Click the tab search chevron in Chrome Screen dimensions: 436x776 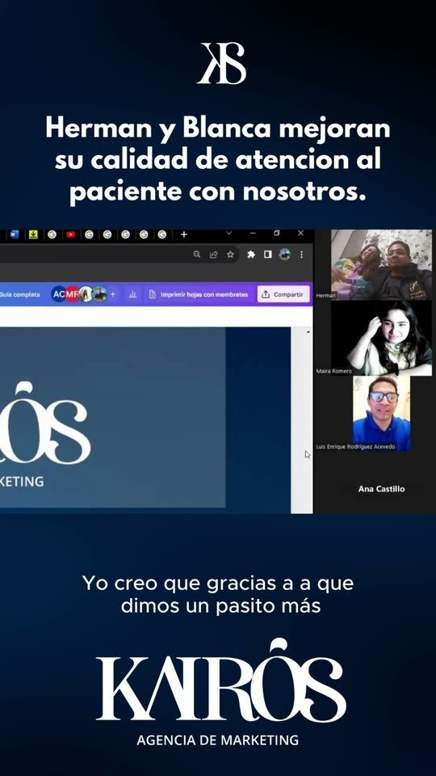[228, 234]
